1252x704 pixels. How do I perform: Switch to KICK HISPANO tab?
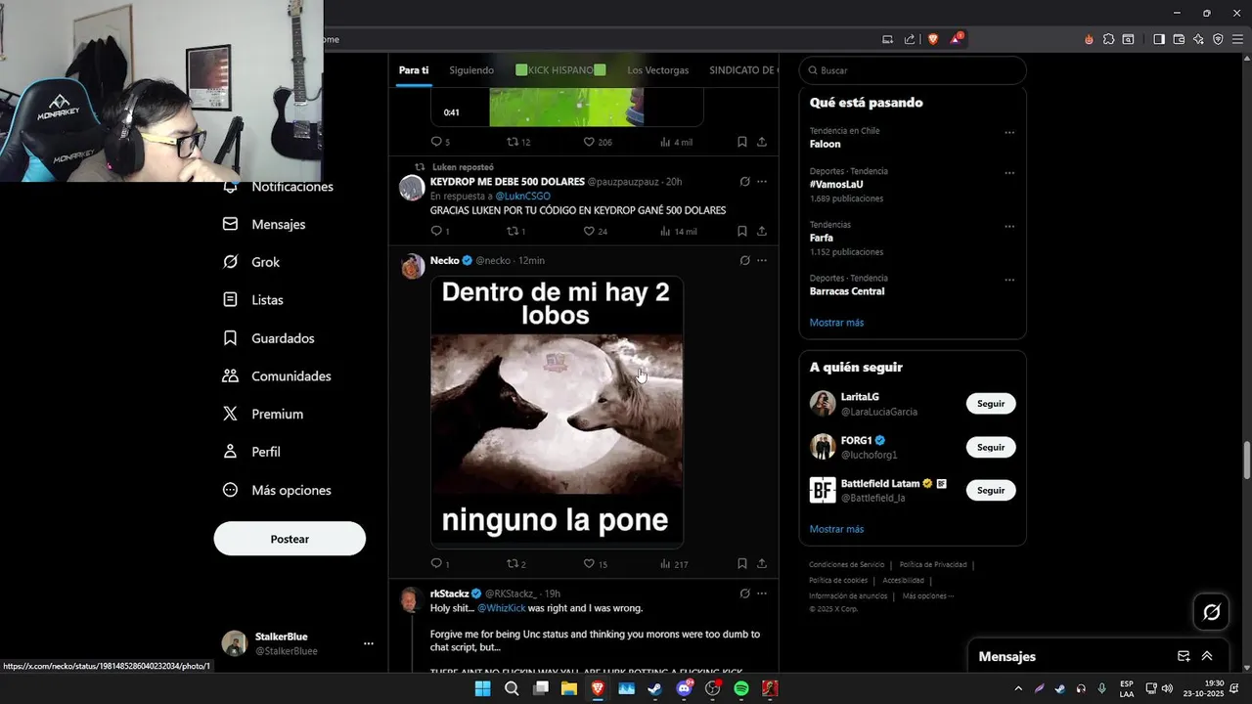560,70
